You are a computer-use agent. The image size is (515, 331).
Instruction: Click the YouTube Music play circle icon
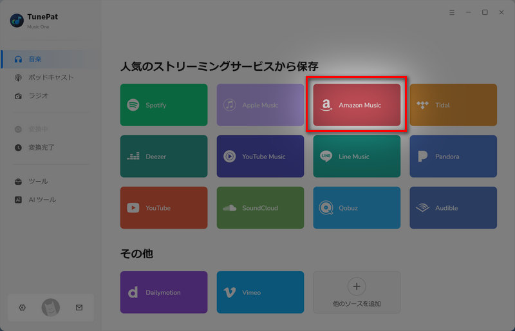(x=230, y=156)
